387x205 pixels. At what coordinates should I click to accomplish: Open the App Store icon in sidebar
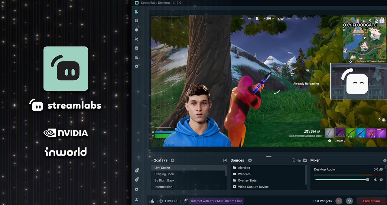pos(136,48)
